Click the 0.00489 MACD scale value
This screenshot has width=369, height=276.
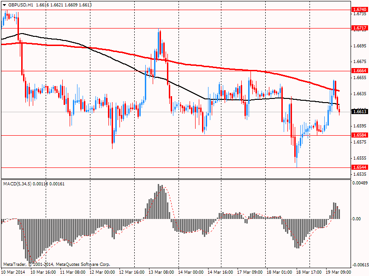tap(360, 183)
